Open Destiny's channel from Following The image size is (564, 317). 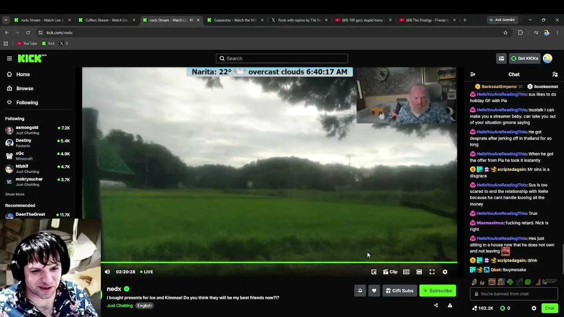click(38, 143)
